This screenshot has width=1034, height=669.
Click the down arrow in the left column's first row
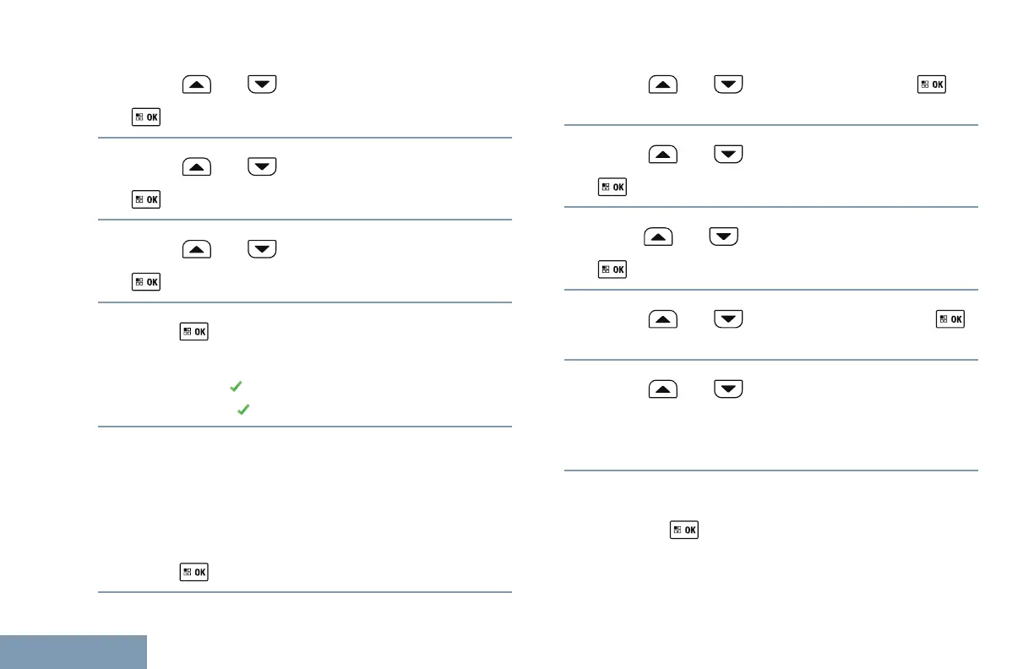(x=262, y=85)
